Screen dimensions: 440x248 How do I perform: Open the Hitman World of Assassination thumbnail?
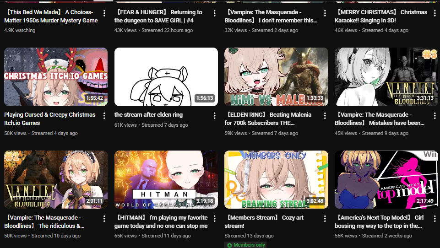[x=166, y=179]
